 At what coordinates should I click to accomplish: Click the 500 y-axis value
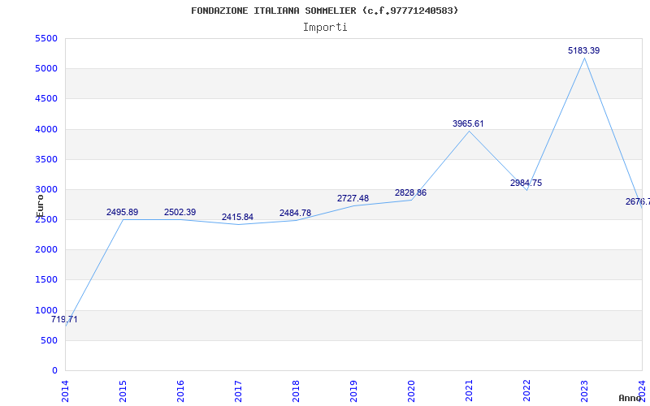point(50,340)
